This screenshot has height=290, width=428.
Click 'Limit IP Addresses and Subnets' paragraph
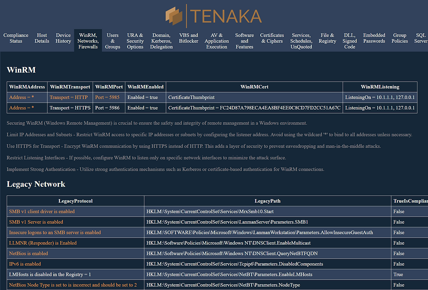point(209,134)
